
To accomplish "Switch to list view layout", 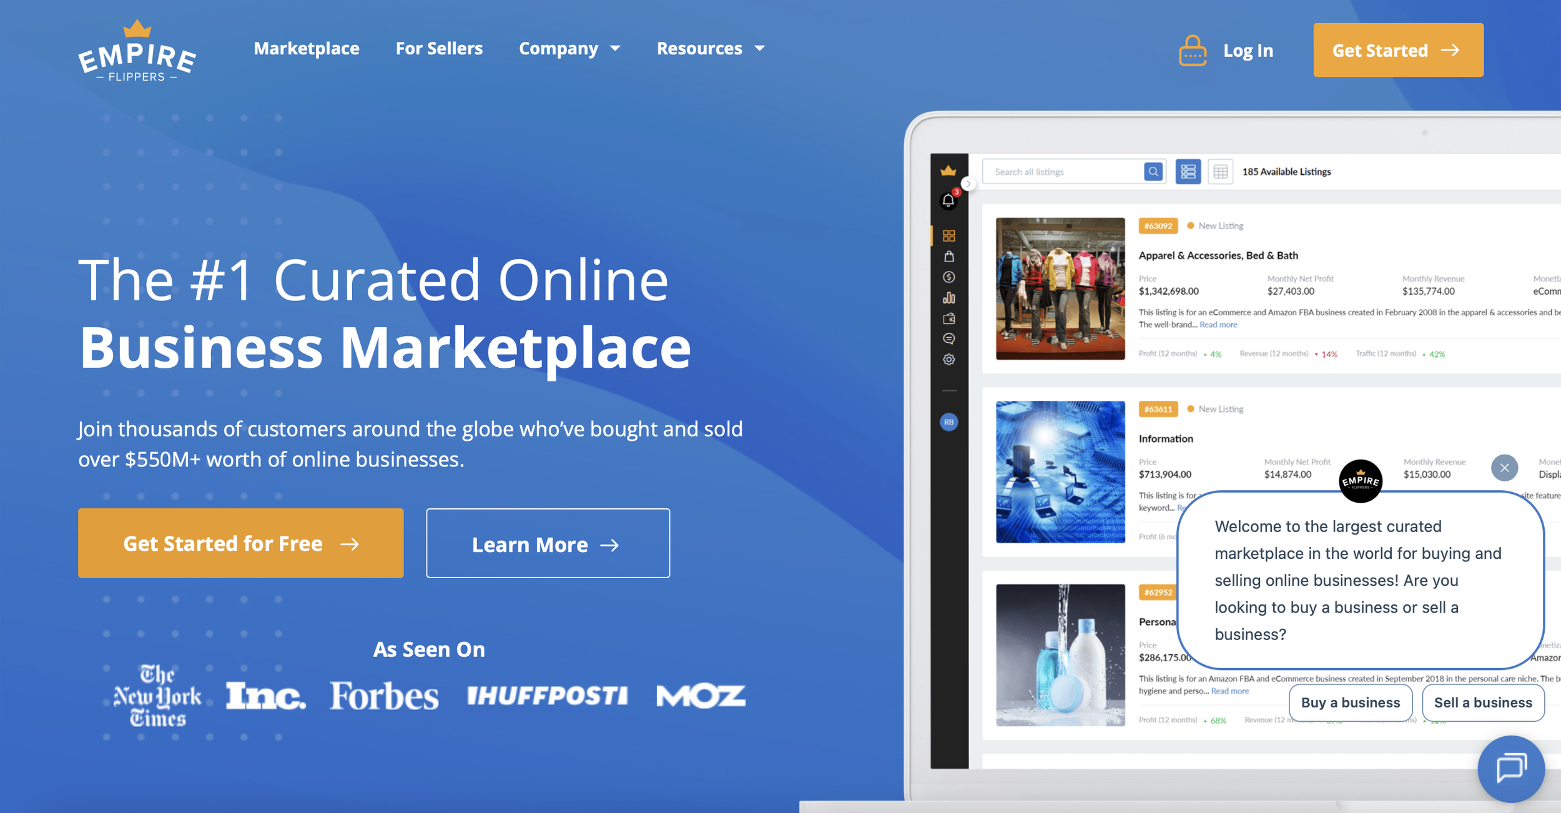I will [1188, 171].
